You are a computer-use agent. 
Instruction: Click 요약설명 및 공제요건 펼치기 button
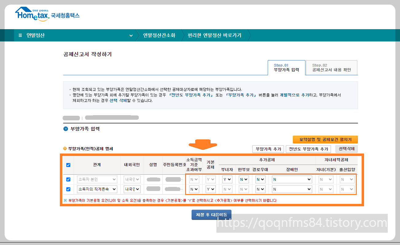tap(325, 140)
